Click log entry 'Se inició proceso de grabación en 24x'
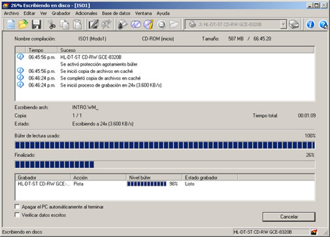The image size is (330, 237). coord(111,85)
